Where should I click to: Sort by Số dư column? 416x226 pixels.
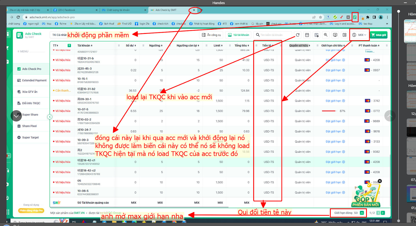tap(131, 46)
